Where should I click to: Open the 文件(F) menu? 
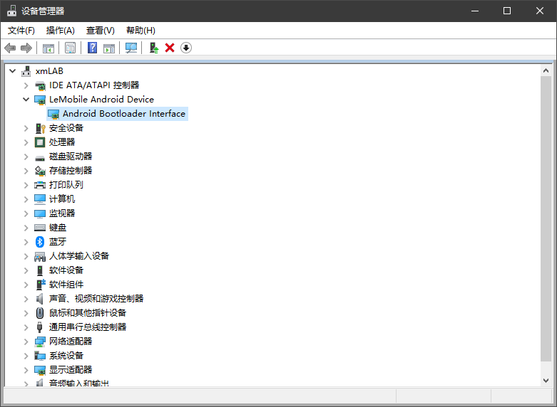[21, 31]
